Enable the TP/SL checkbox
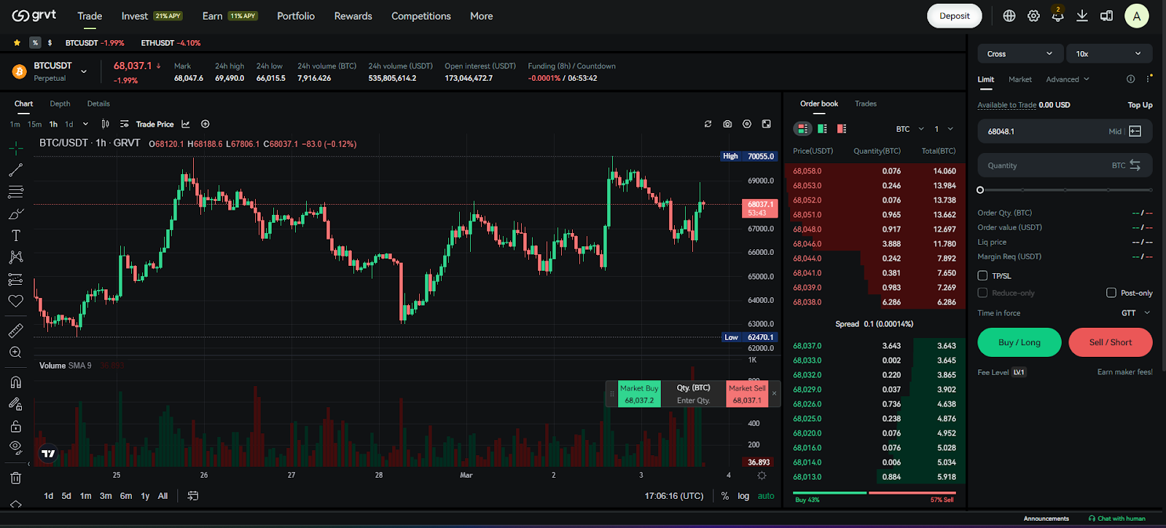The height and width of the screenshot is (528, 1166). pyautogui.click(x=982, y=276)
